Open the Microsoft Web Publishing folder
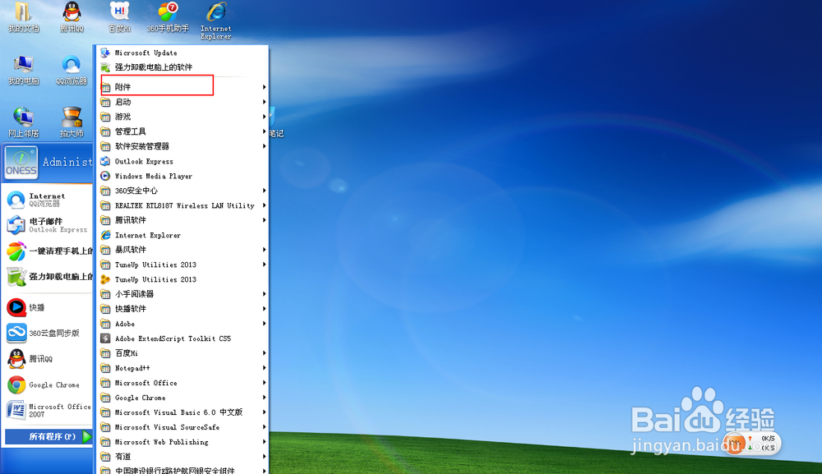The width and height of the screenshot is (822, 474). [x=183, y=441]
